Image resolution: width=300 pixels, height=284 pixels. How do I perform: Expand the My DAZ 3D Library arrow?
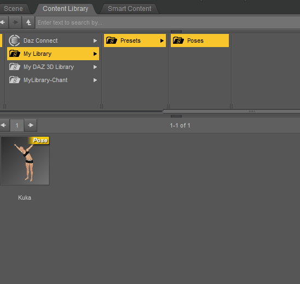coord(95,67)
